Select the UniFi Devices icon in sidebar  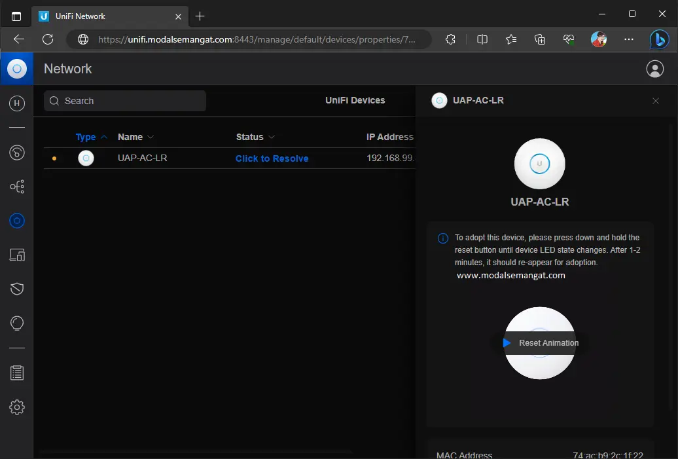point(17,221)
